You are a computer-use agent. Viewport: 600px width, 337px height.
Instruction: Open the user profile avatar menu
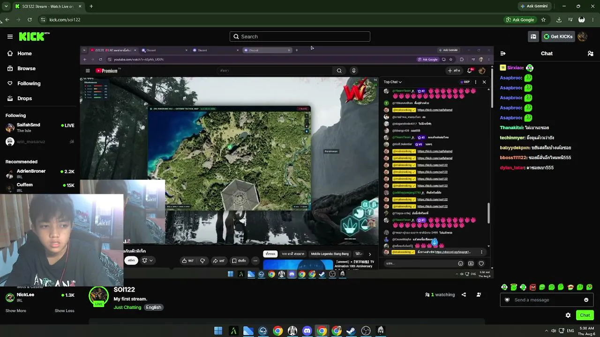[x=582, y=37]
